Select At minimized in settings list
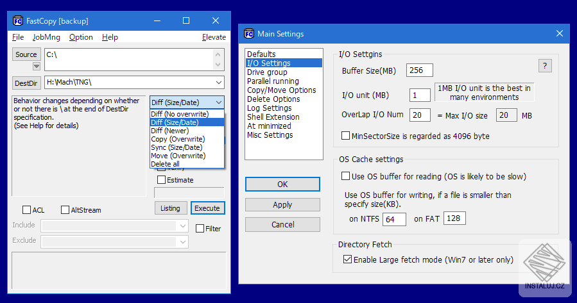Viewport: 577px width, 303px height. pos(284,126)
